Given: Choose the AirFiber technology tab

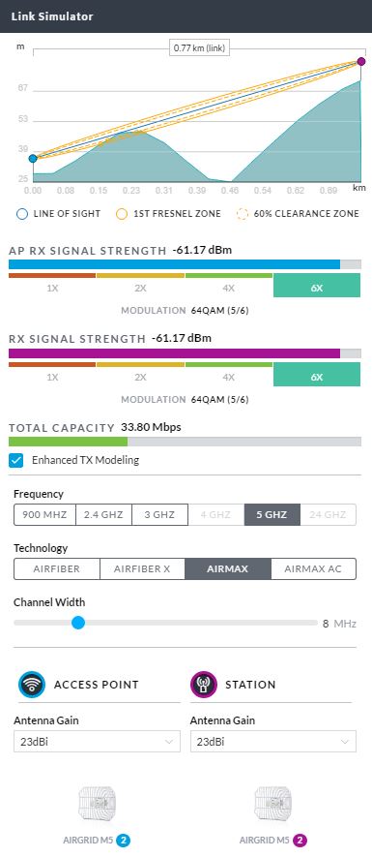Looking at the screenshot, I should [x=57, y=568].
